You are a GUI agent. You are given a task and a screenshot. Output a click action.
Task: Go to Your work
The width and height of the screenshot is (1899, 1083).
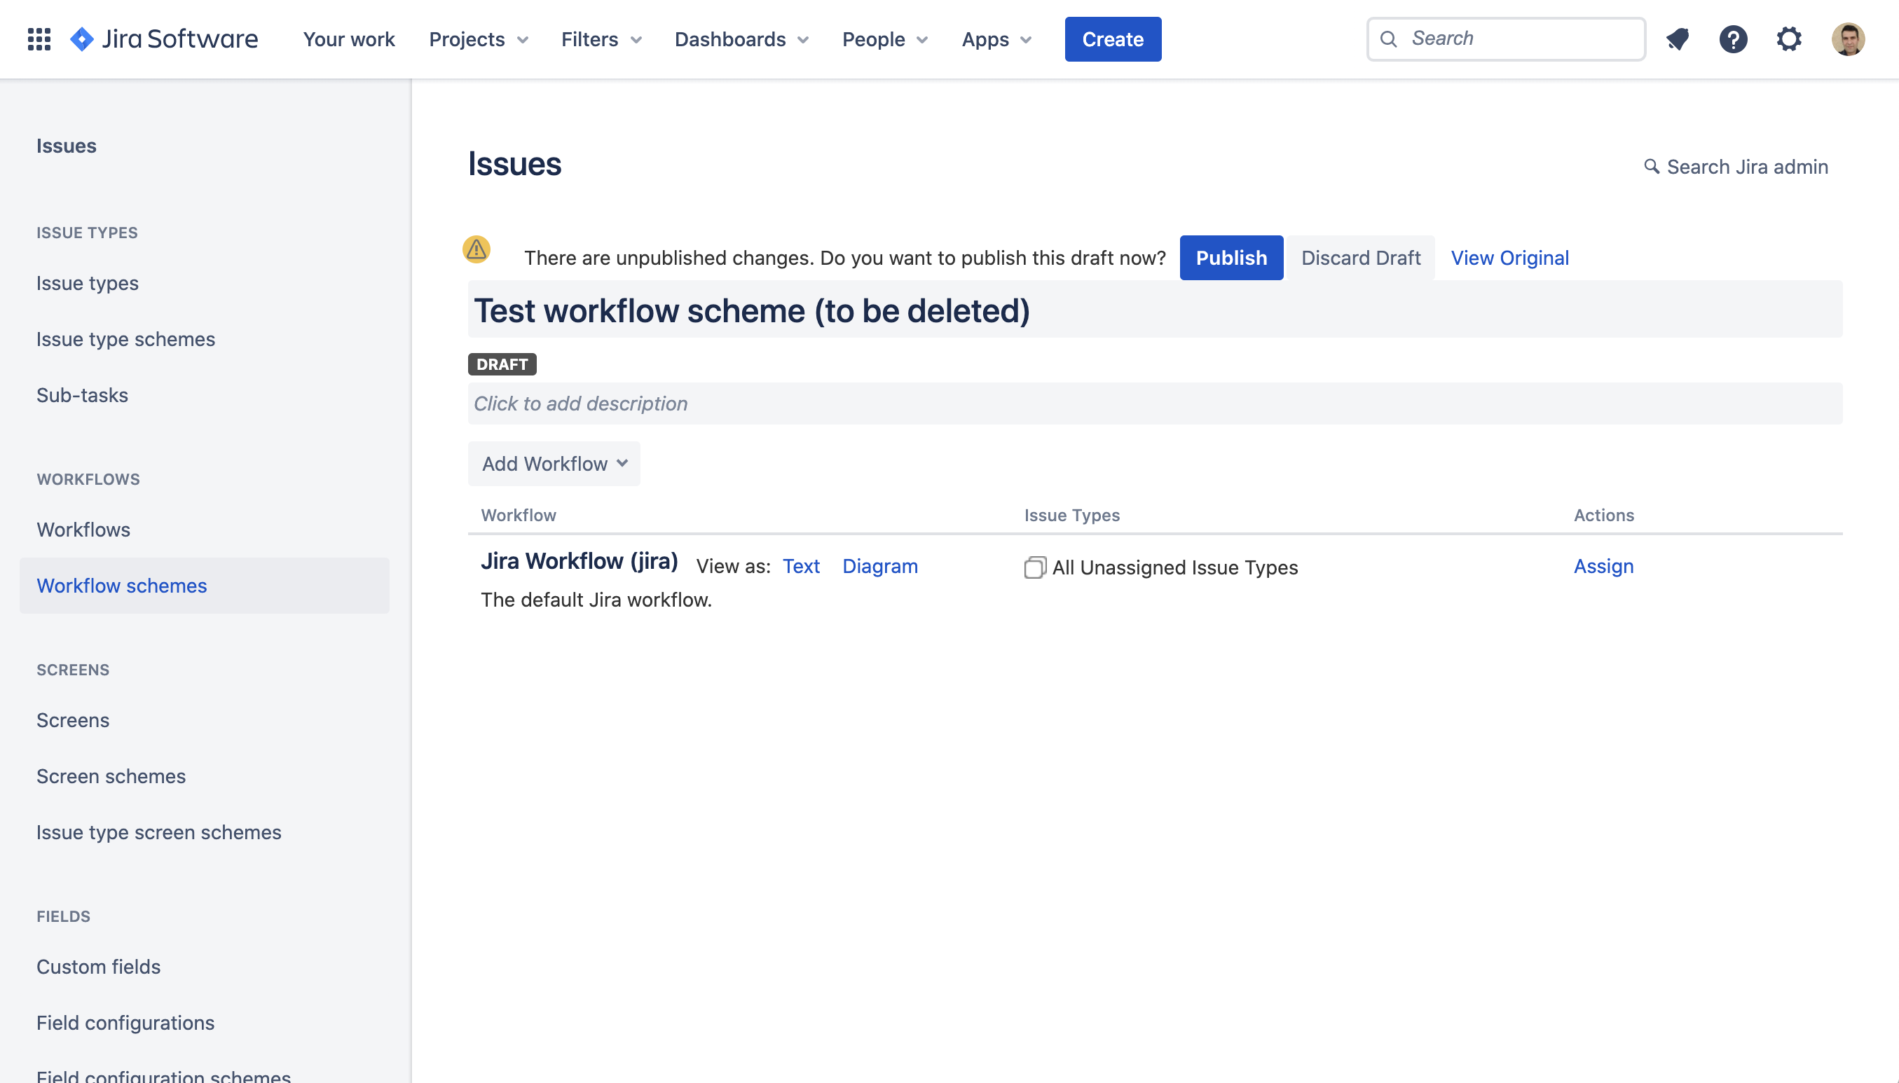[348, 39]
